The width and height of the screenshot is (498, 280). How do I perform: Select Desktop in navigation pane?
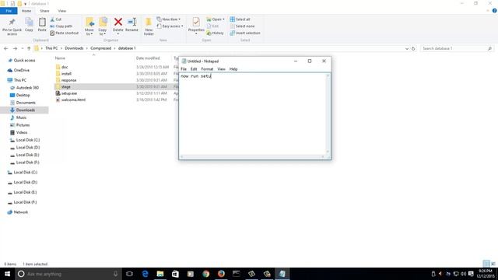point(23,95)
